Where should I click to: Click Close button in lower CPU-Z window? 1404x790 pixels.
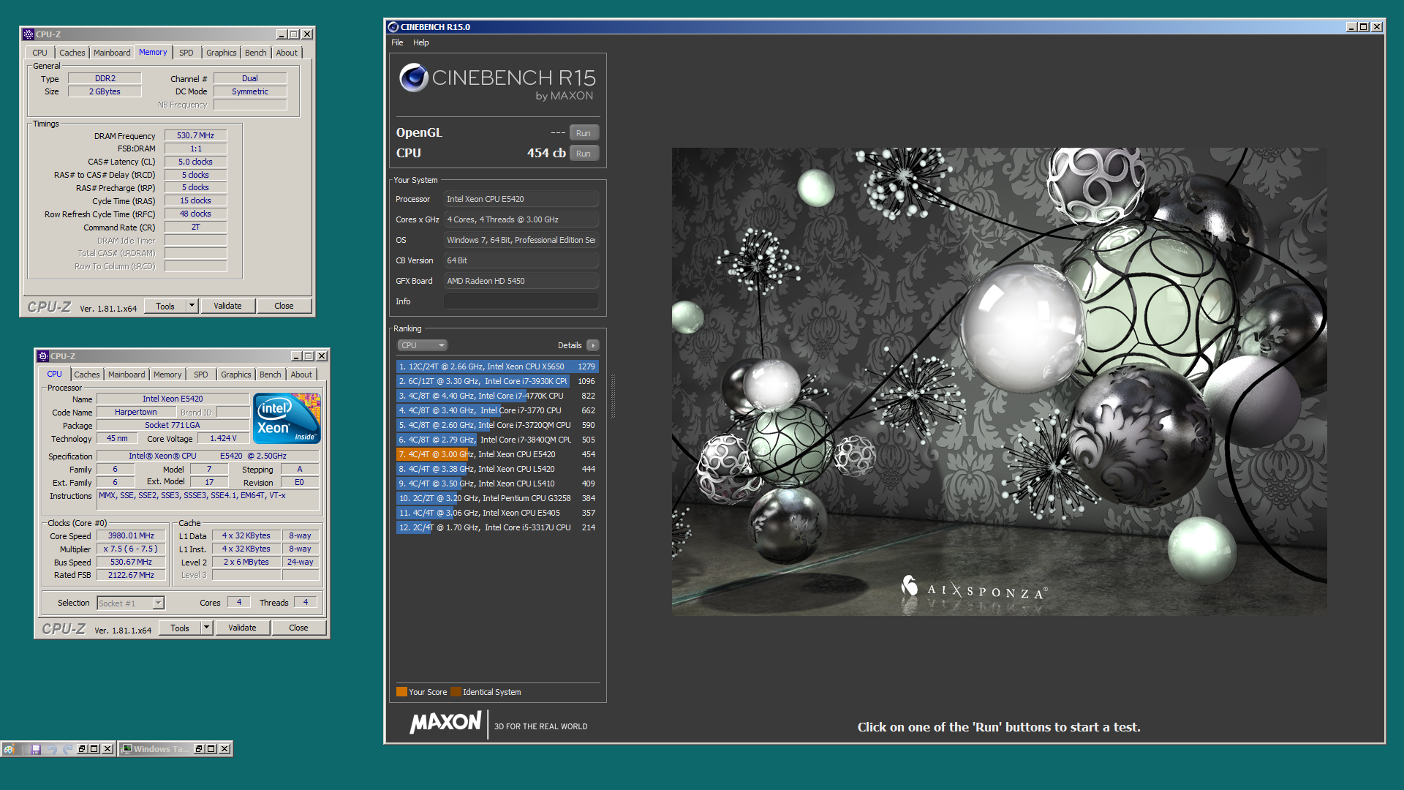pos(298,628)
